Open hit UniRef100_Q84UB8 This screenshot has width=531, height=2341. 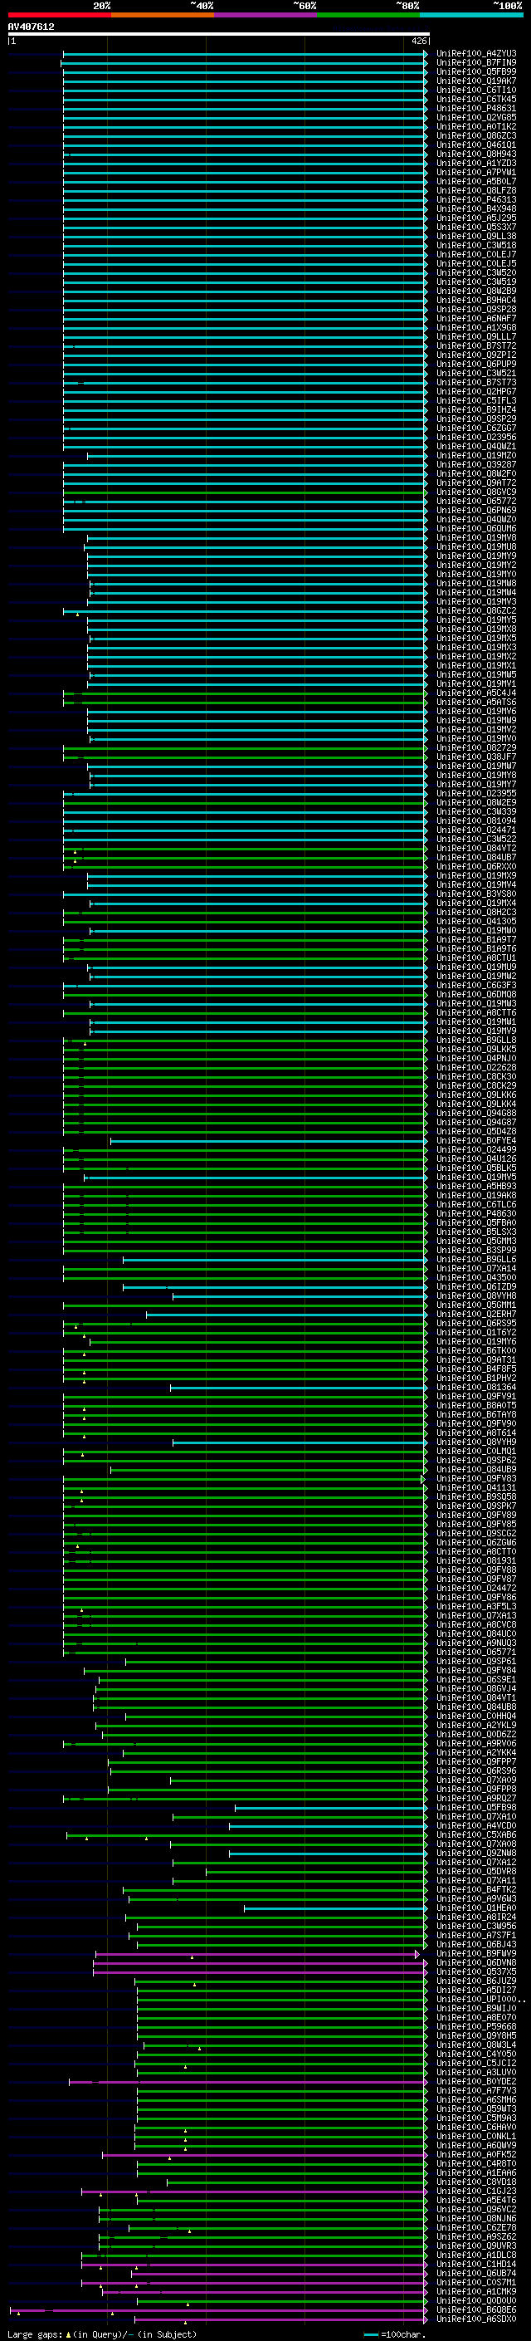point(476,1707)
